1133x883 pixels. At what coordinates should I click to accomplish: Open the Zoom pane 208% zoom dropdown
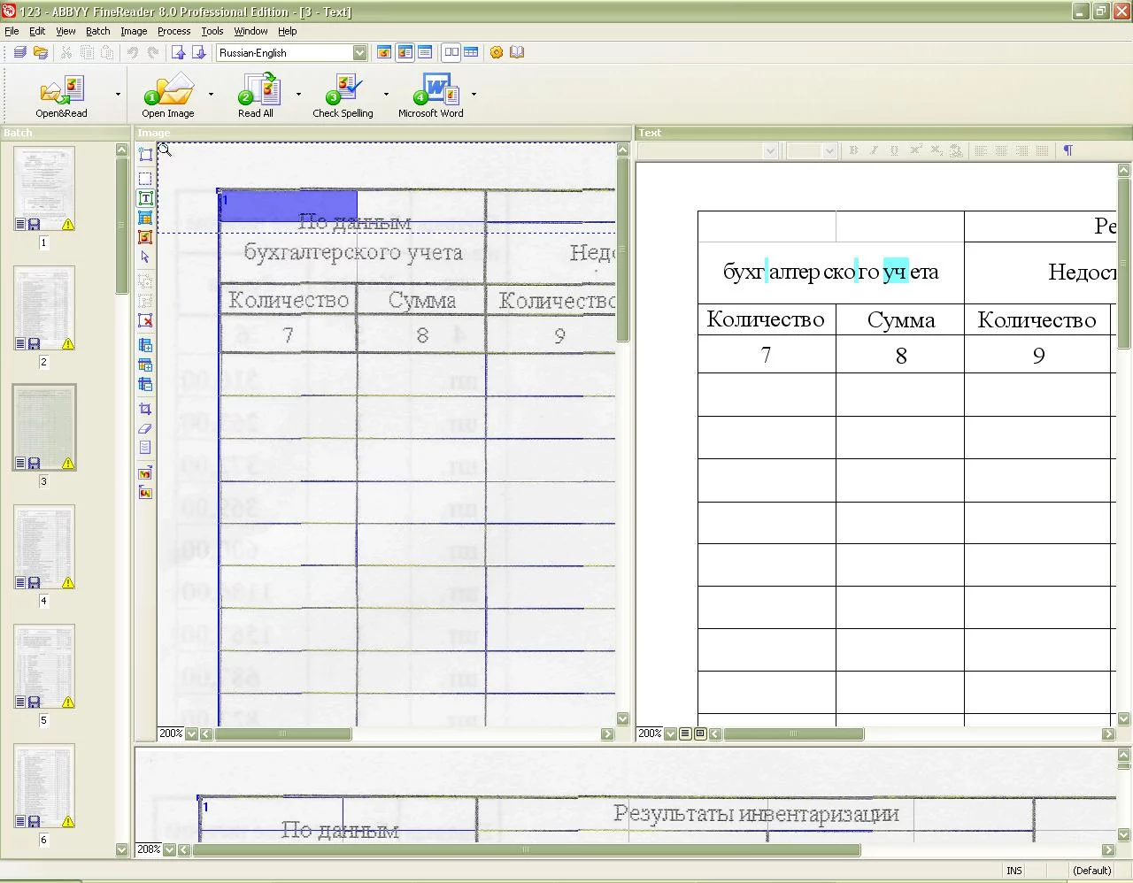(x=169, y=850)
